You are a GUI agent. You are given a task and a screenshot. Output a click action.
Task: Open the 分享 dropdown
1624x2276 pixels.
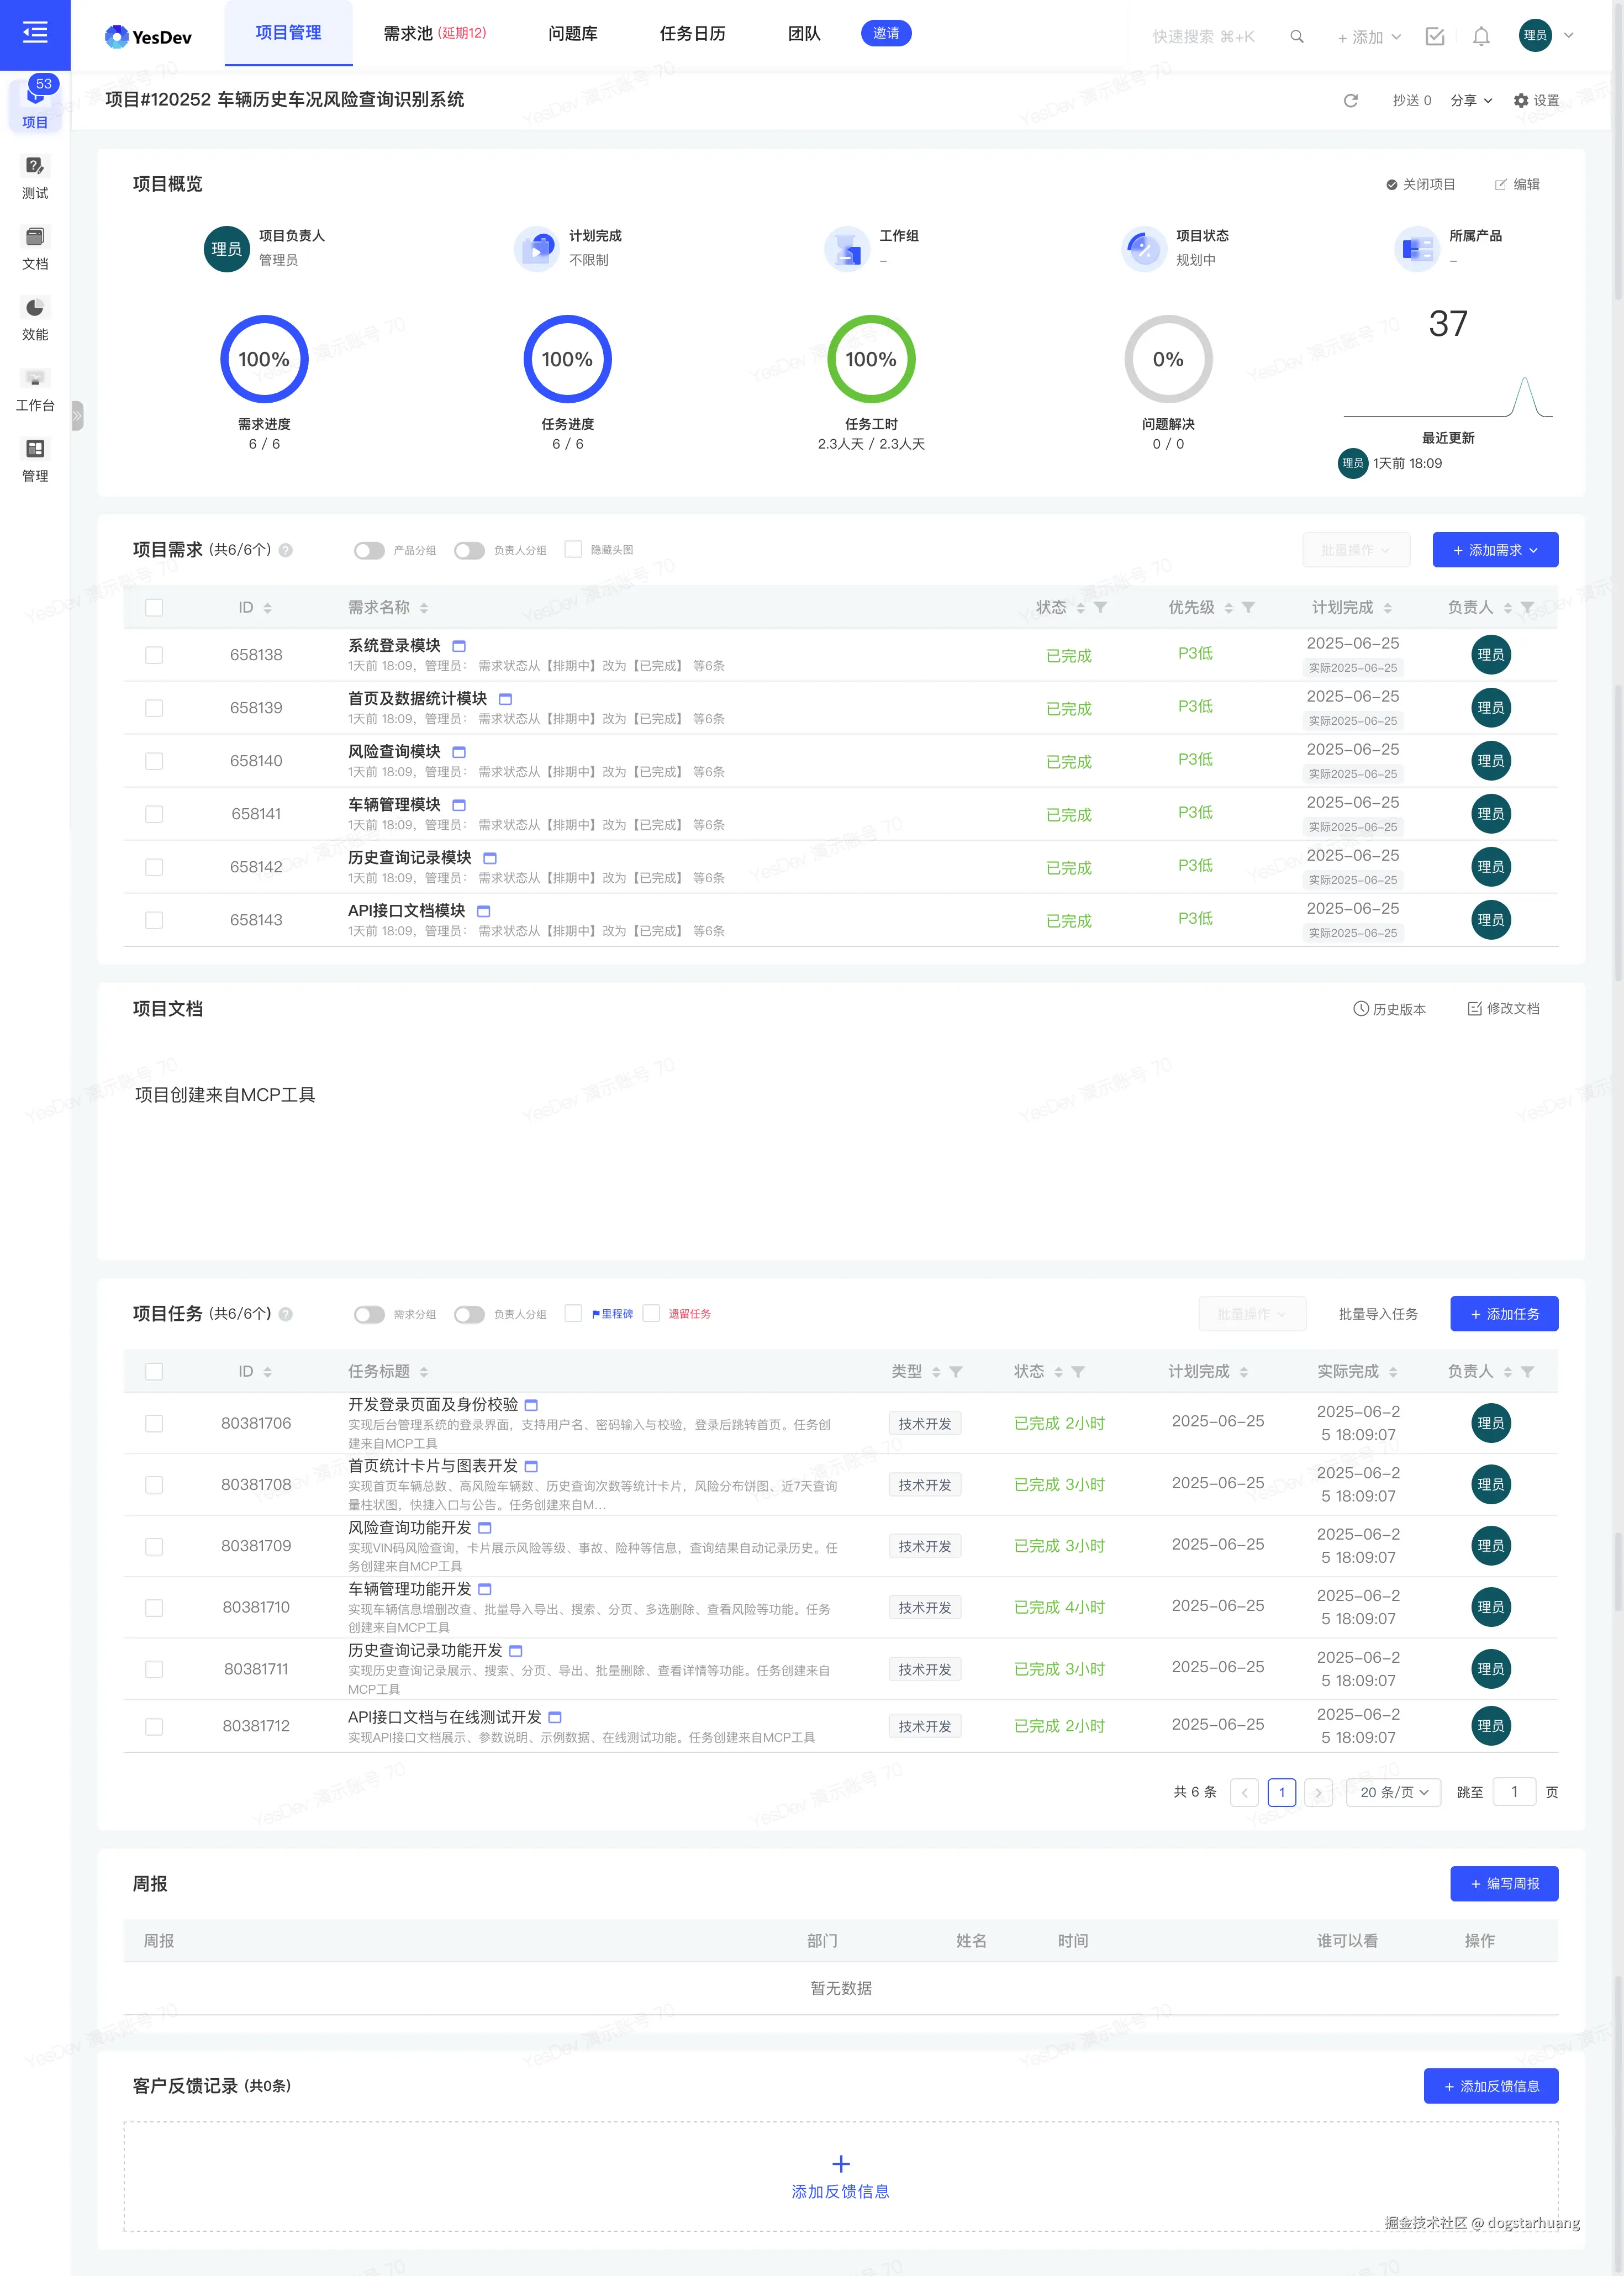1471,100
